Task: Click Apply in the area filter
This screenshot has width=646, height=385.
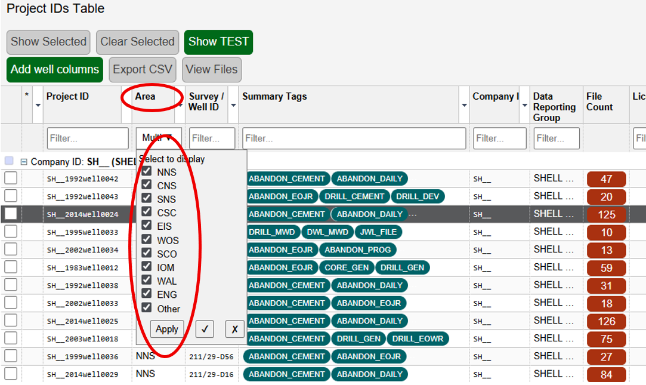Action: tap(166, 329)
